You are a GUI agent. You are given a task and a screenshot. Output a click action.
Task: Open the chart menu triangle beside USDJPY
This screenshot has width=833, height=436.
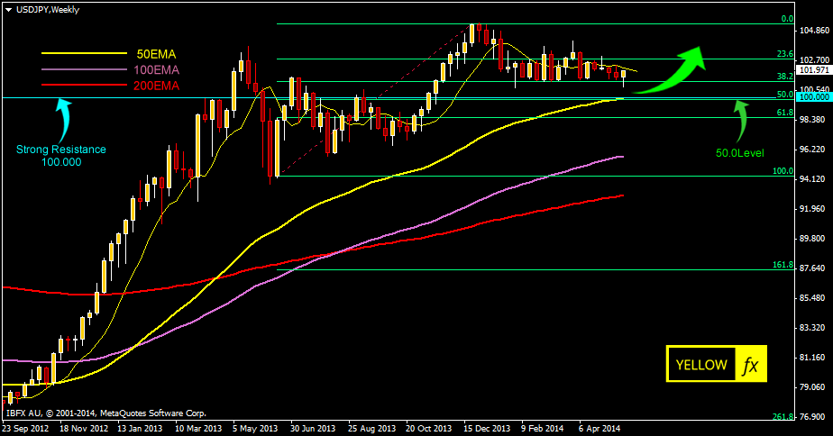(8, 8)
